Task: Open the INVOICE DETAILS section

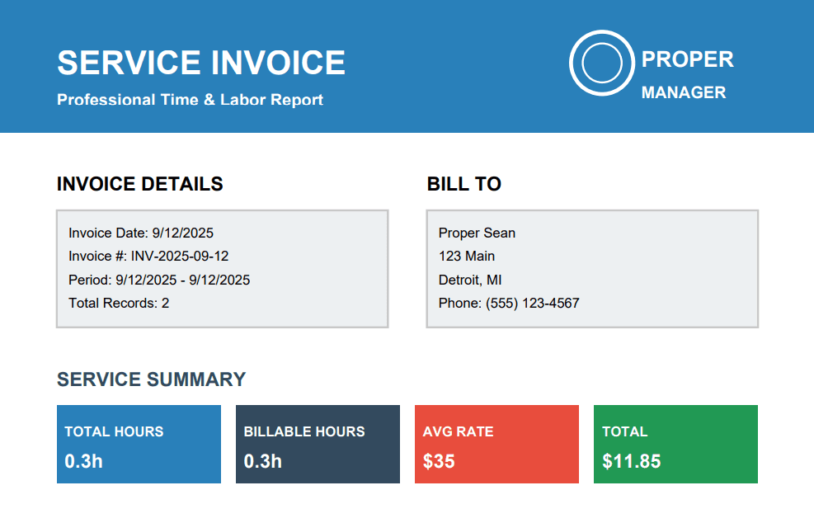Action: (139, 184)
